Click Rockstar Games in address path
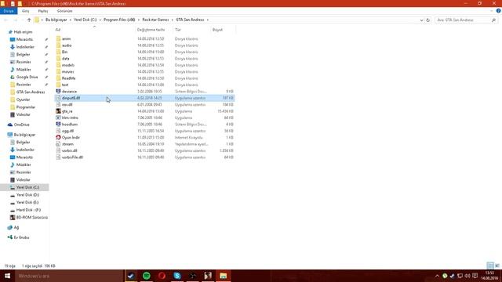The height and width of the screenshot is (282, 502). coord(155,20)
